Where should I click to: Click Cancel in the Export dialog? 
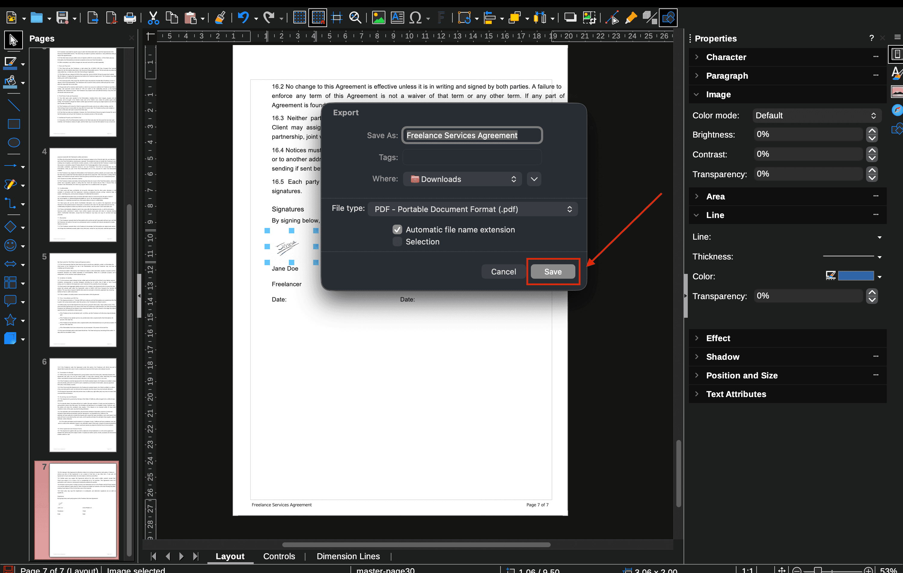503,272
